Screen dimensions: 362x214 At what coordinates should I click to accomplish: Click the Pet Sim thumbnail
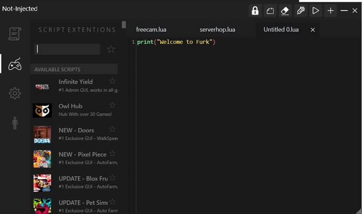[42, 206]
